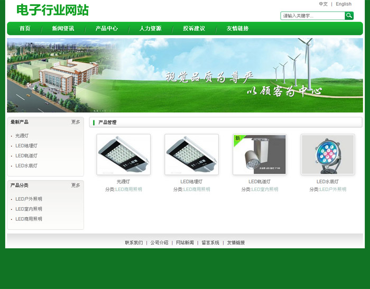Switch the site language to English

[x=344, y=4]
